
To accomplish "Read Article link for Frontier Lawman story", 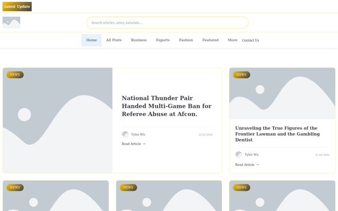I will [x=247, y=165].
